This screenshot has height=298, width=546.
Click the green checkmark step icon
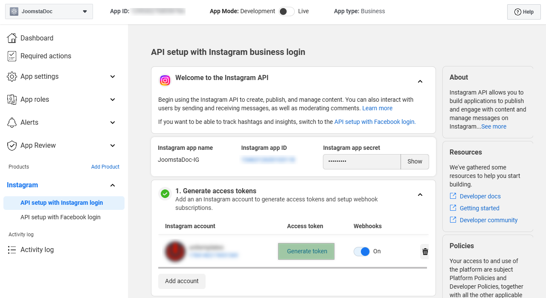[165, 194]
